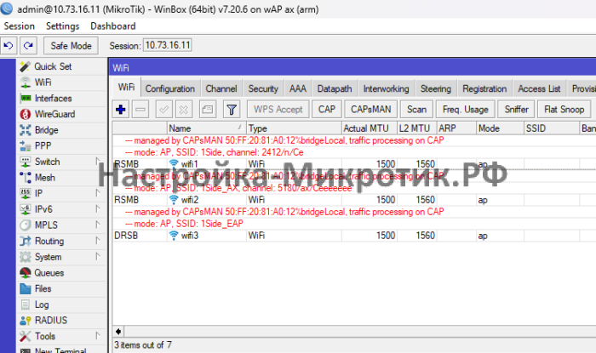Click the Mode column header

(500, 128)
